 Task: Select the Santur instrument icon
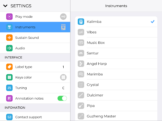pos(81,53)
